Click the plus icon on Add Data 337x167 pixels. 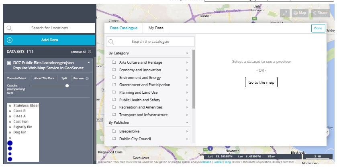tap(10, 40)
